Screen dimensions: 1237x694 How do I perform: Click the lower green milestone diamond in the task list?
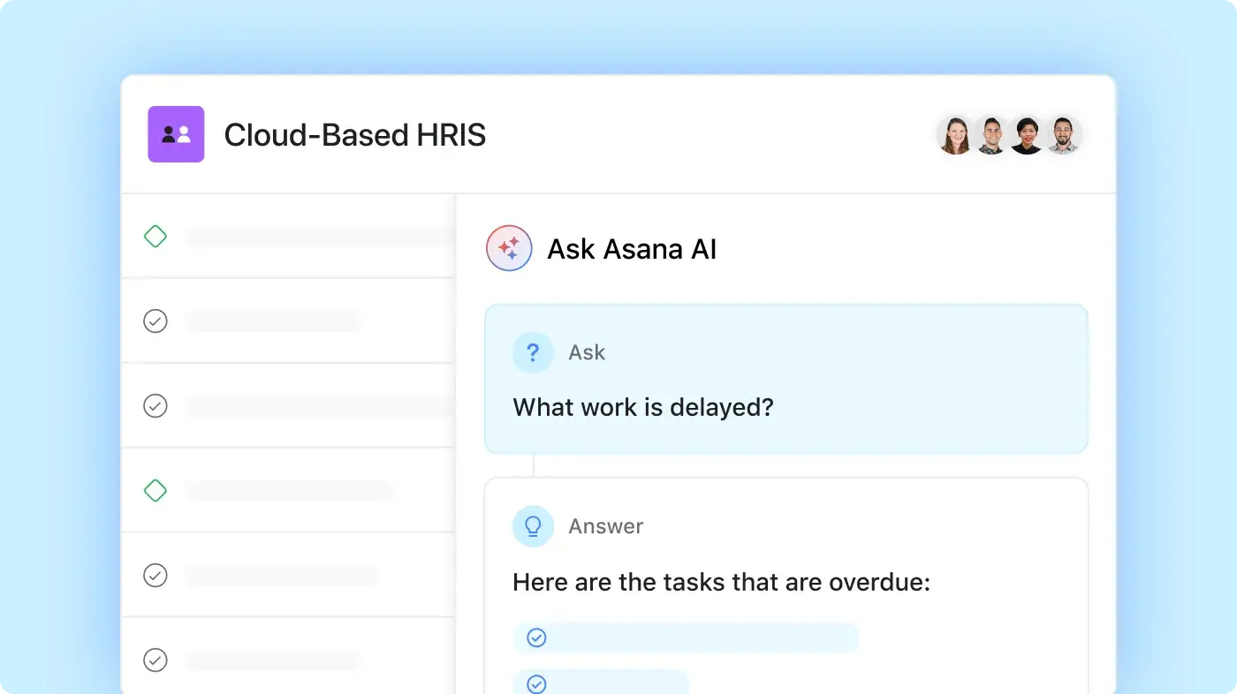click(x=156, y=490)
